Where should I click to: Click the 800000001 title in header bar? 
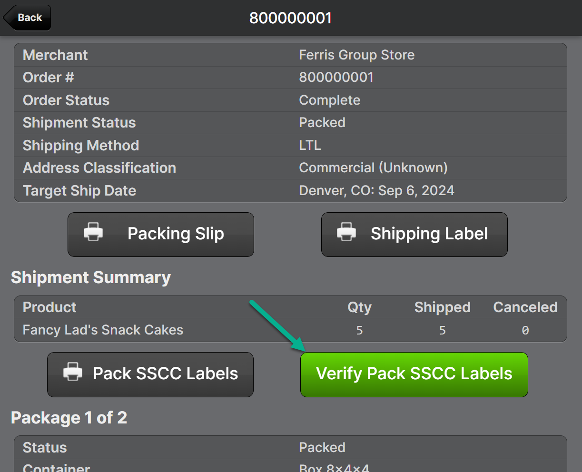(290, 18)
